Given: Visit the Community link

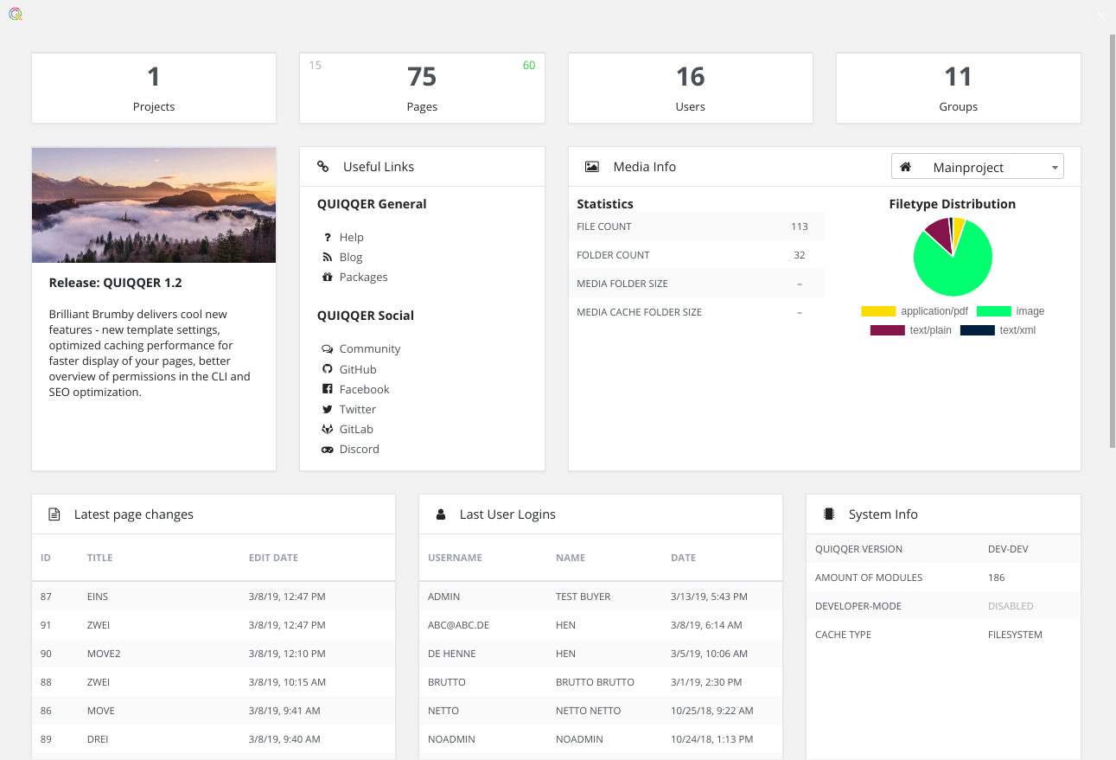Looking at the screenshot, I should coord(370,348).
